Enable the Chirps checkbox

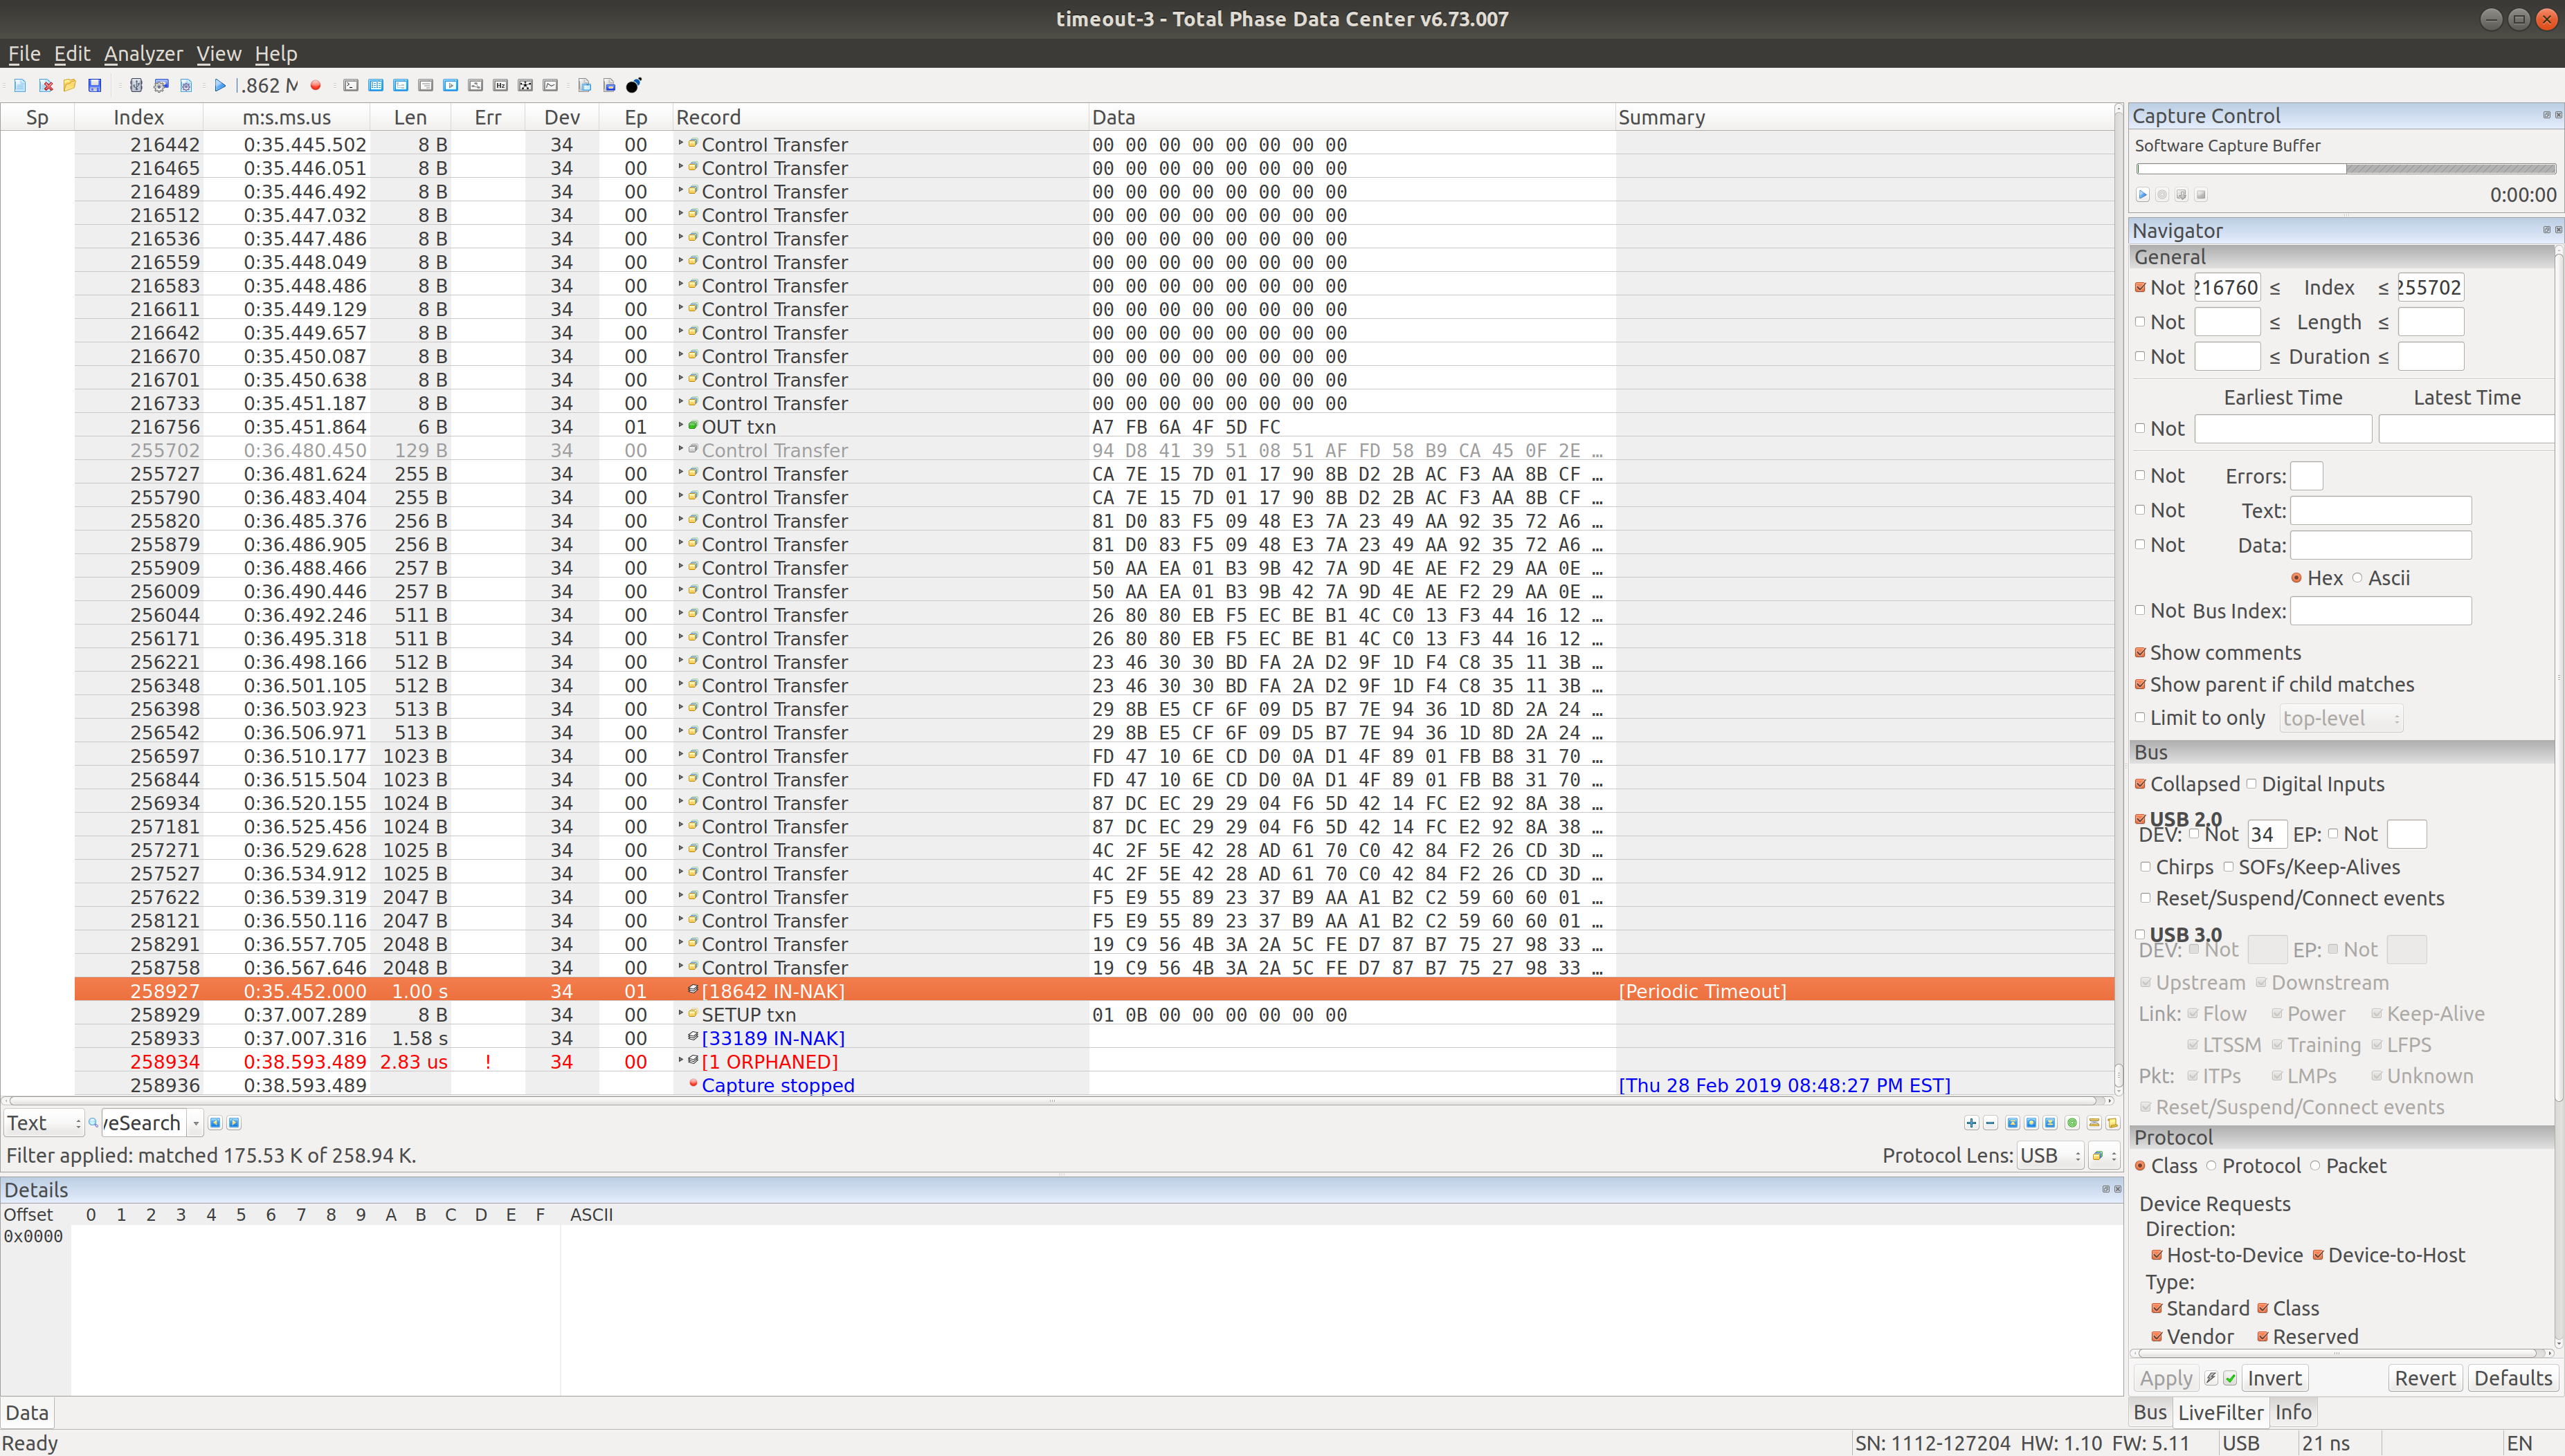(x=2145, y=867)
